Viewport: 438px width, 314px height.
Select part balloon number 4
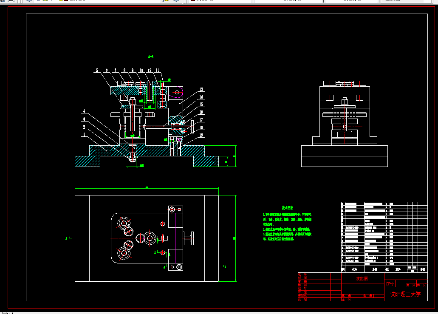pyautogui.click(x=84, y=111)
